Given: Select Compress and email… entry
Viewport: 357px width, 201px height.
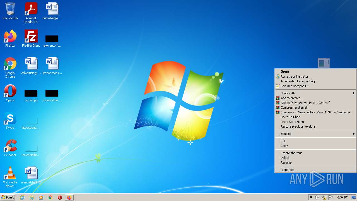Looking at the screenshot, I should click(x=315, y=107).
